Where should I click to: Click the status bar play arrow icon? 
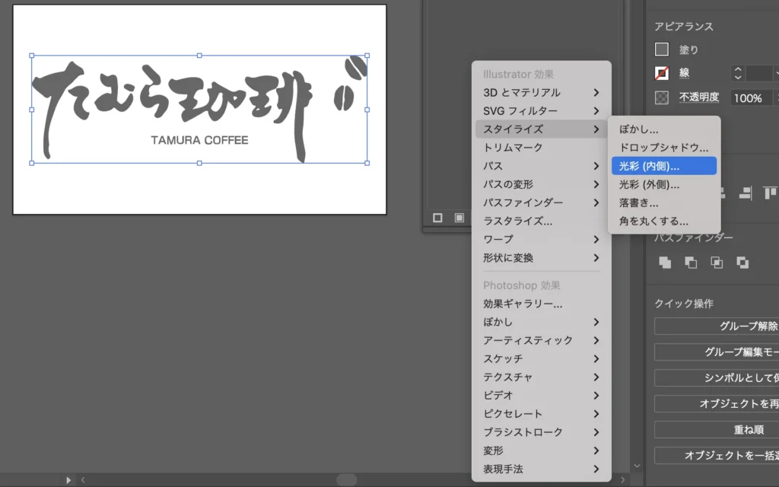(x=68, y=480)
